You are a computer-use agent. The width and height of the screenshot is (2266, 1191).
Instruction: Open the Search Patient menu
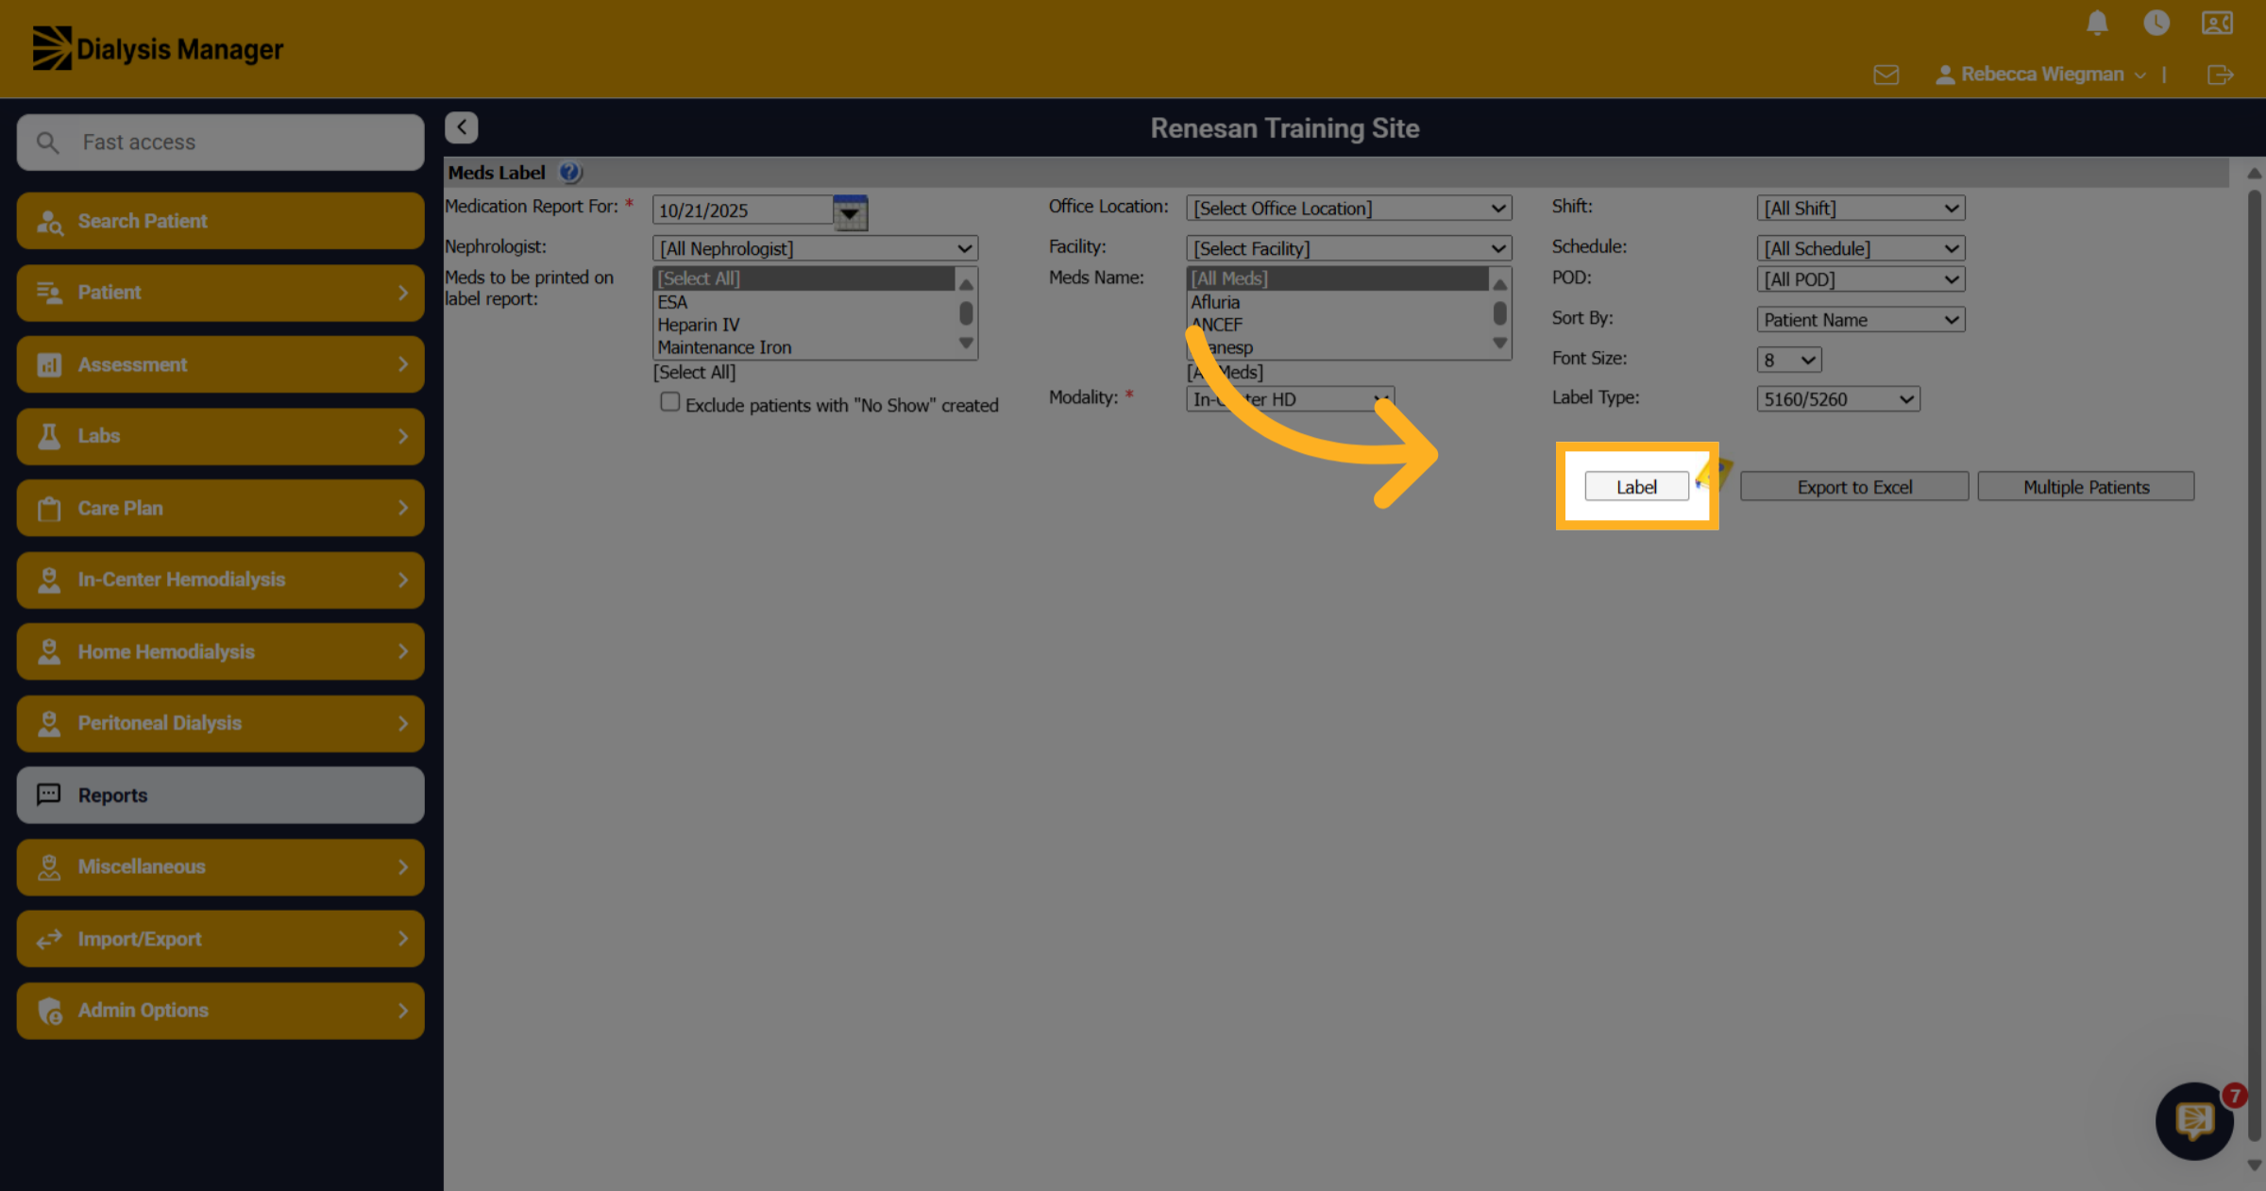(220, 221)
